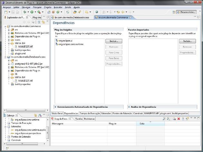Open the plugin.xml source tab

click(x=165, y=113)
